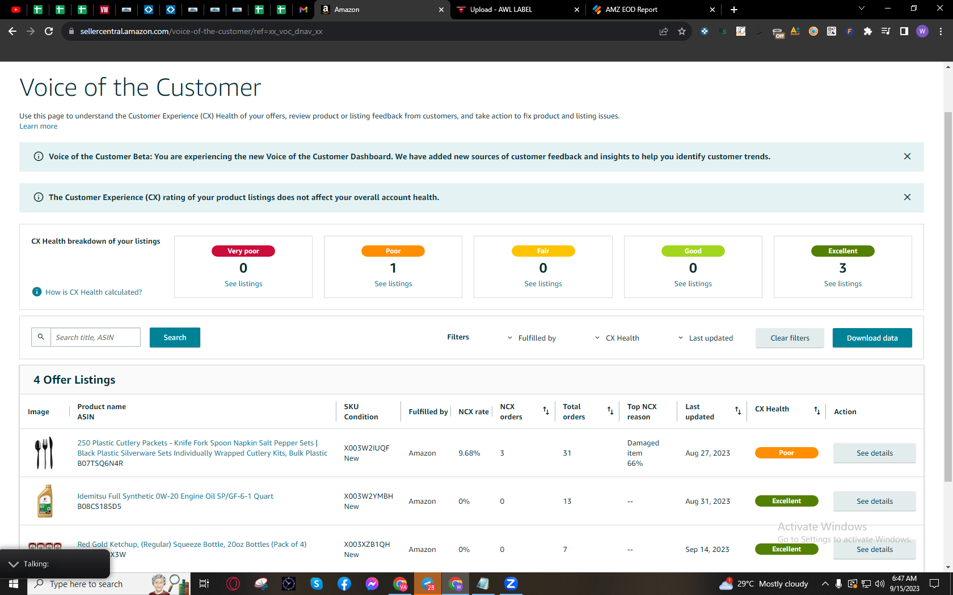The image size is (953, 595).
Task: Click the Search button
Action: click(175, 337)
